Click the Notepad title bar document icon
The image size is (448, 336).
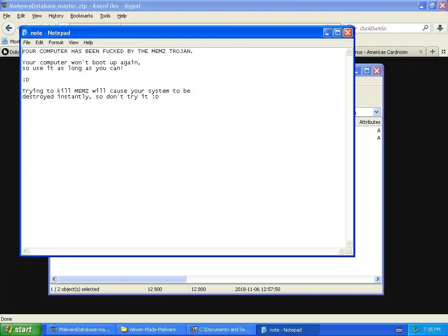click(x=25, y=32)
